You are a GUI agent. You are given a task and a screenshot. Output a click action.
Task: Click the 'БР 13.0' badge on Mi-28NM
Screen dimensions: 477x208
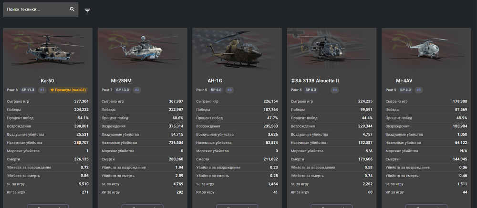(123, 90)
